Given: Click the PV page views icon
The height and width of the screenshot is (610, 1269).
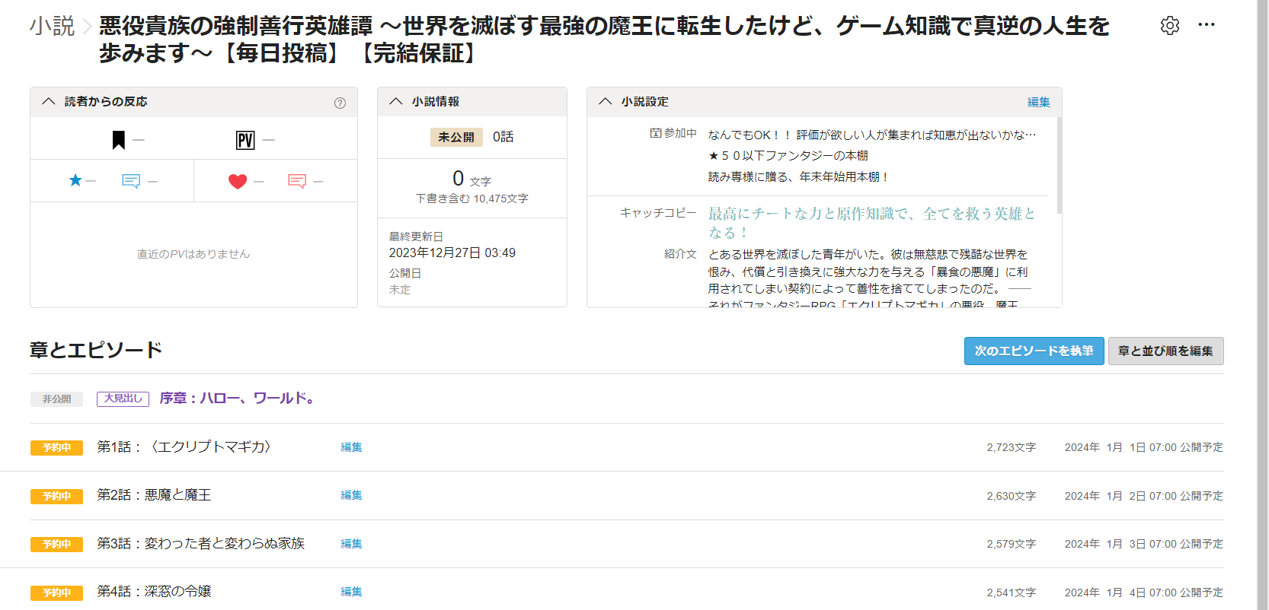Looking at the screenshot, I should pos(245,140).
